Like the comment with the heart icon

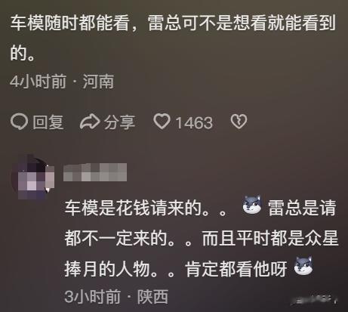tap(162, 122)
